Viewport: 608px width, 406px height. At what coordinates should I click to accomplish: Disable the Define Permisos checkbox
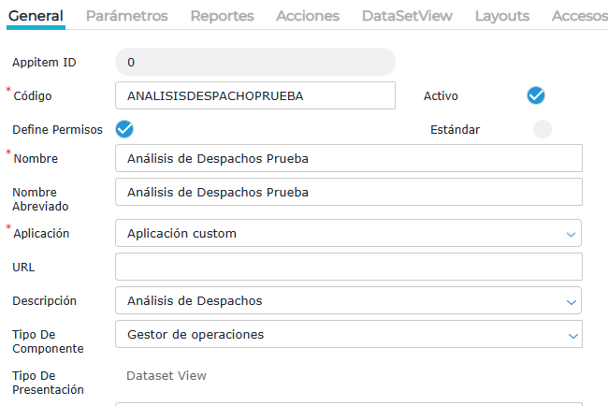point(124,129)
